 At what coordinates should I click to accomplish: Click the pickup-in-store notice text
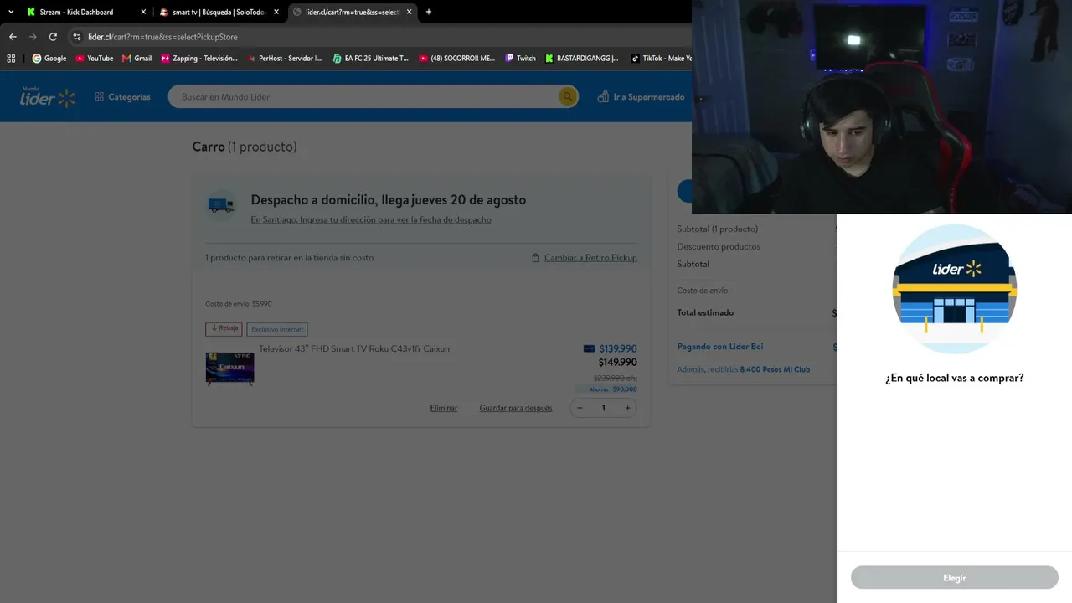coord(291,258)
